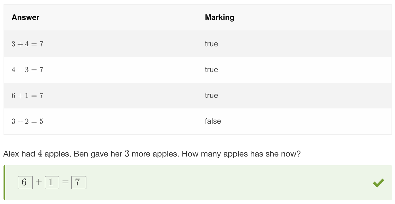Select the 4 + 3 = 7 answer row

pyautogui.click(x=197, y=70)
